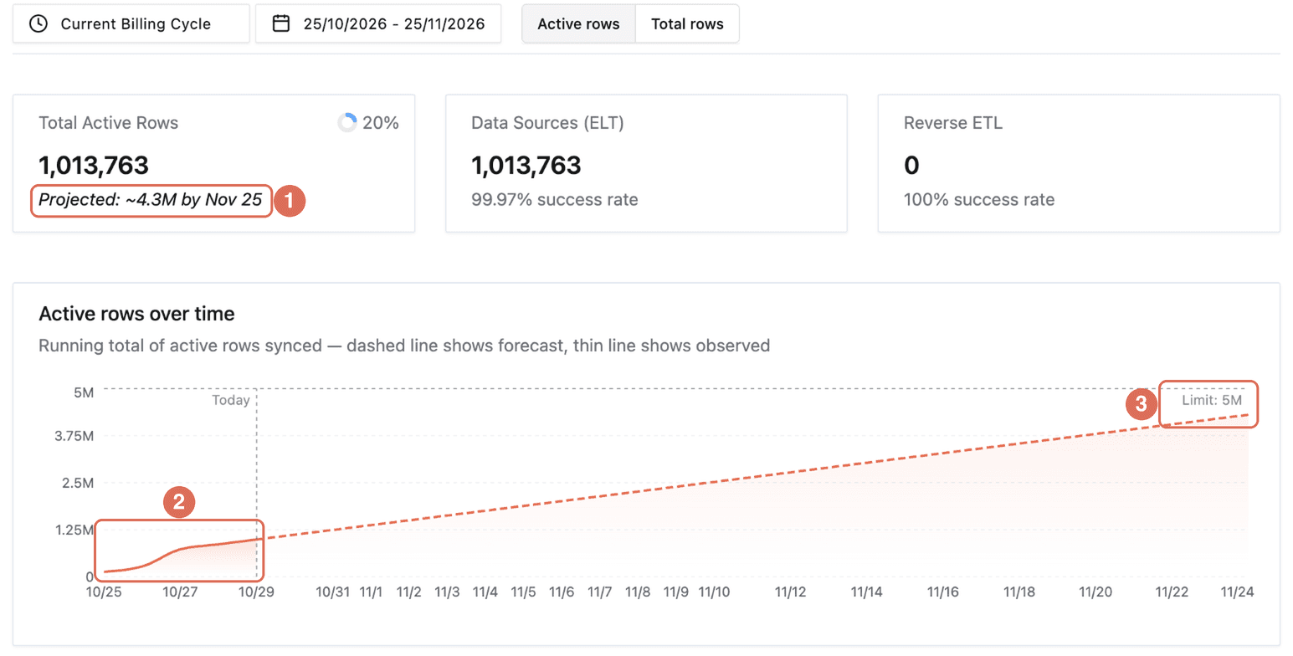
Task: Click the Active rows over time heading
Action: click(136, 314)
